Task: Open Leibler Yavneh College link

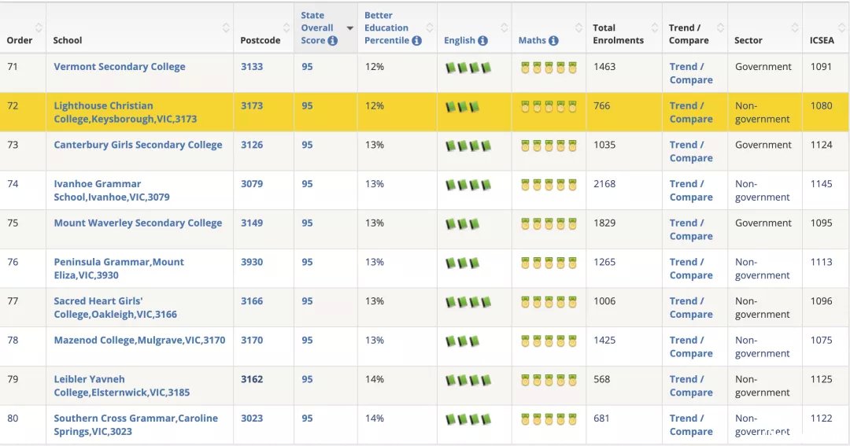Action: click(121, 385)
